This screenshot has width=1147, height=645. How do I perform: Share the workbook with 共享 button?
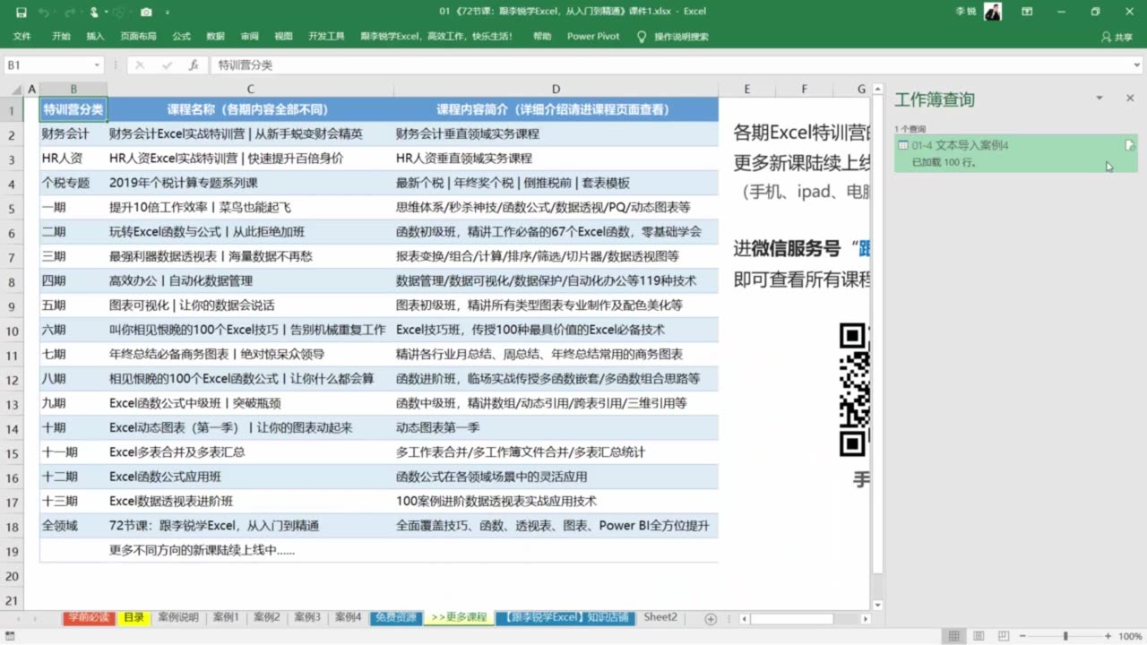pos(1117,37)
